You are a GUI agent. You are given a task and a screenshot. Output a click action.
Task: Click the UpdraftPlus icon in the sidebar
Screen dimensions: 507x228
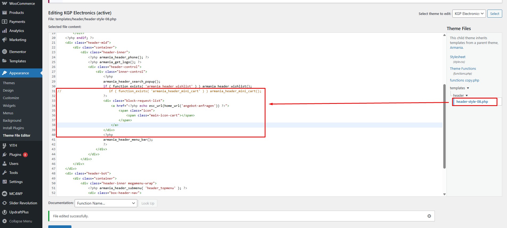pyautogui.click(x=5, y=212)
